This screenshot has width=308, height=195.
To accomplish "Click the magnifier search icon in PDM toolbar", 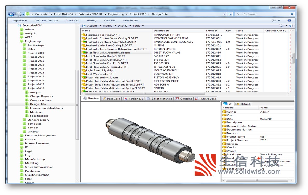I will click(x=281, y=26).
